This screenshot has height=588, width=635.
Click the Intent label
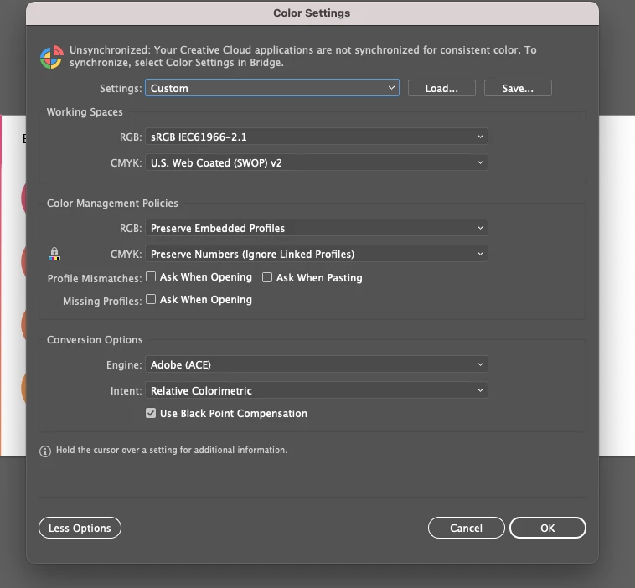click(x=126, y=390)
